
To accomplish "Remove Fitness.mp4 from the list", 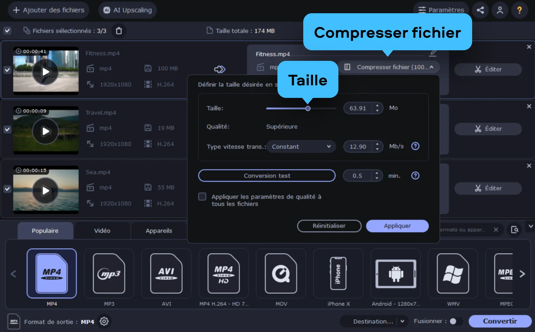I will 529,47.
